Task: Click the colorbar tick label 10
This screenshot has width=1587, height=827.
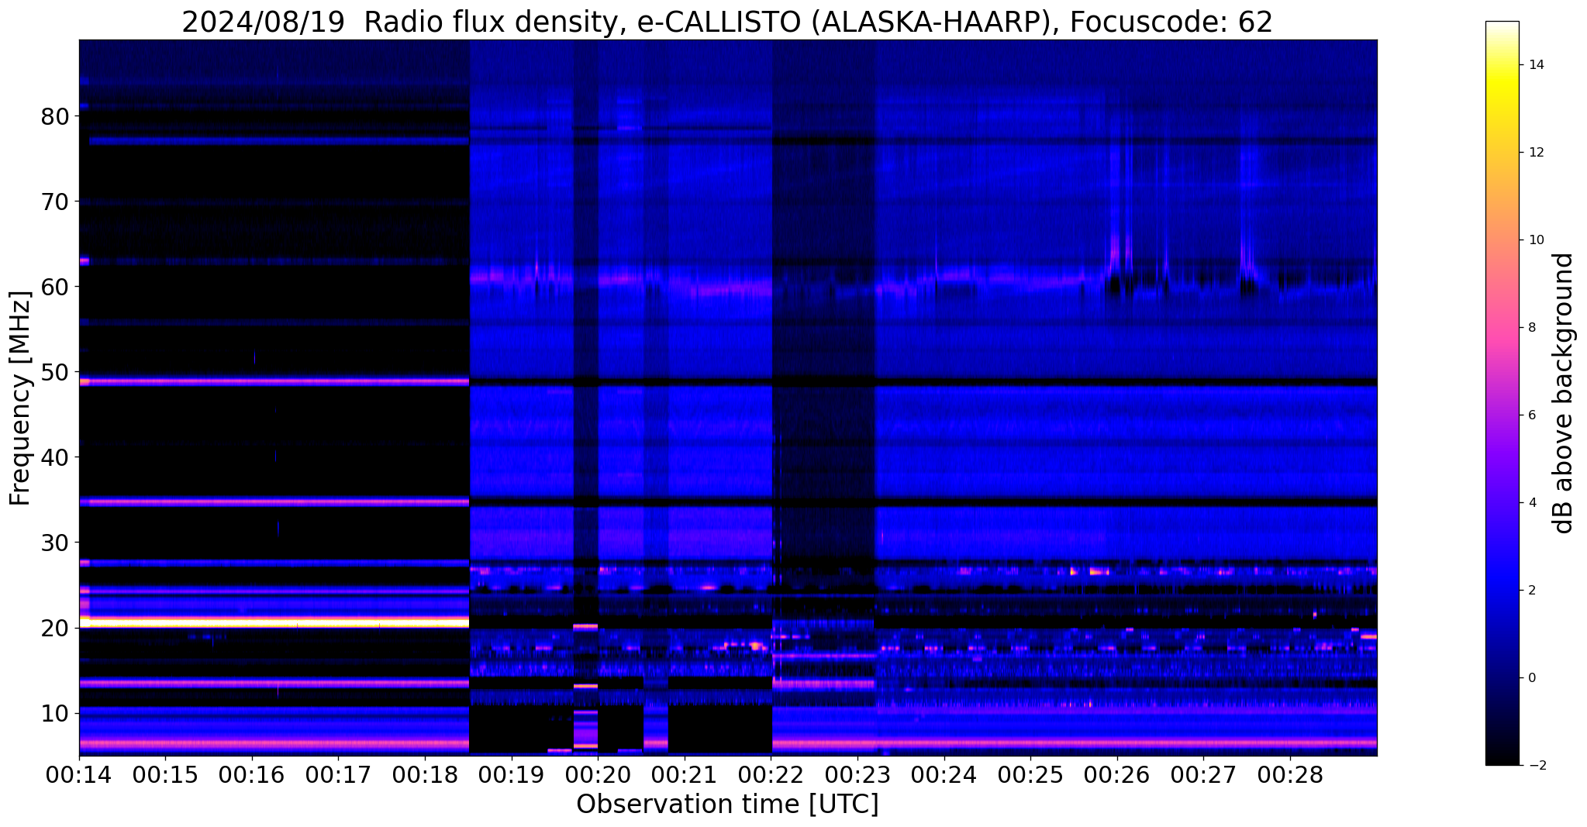Action: [1535, 240]
